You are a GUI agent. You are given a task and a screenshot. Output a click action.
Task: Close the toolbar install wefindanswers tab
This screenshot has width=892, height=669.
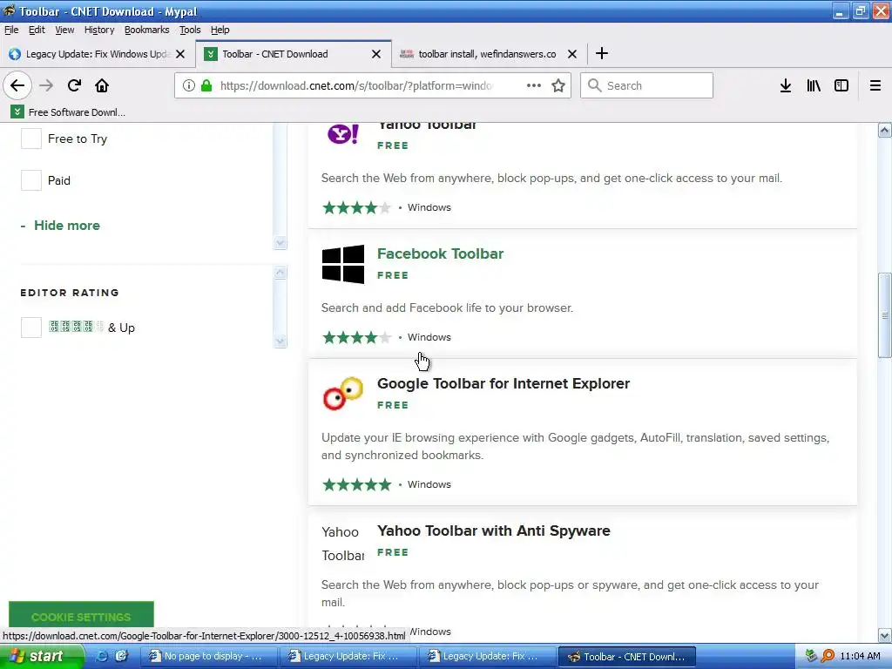click(572, 54)
